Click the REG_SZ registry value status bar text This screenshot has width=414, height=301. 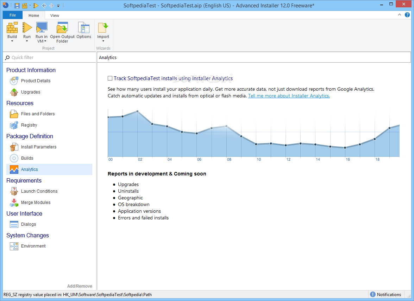click(x=77, y=294)
